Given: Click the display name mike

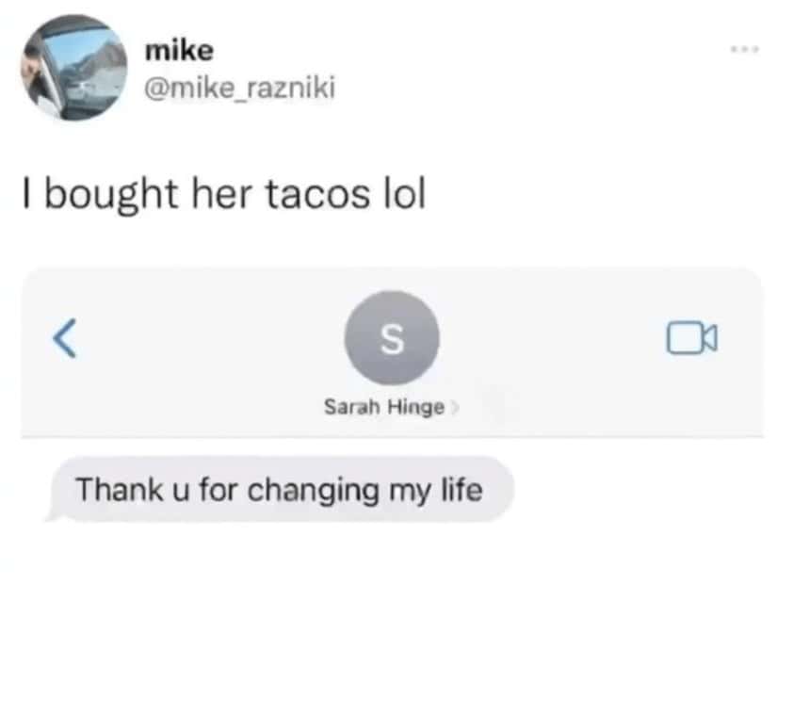Looking at the screenshot, I should coord(179,51).
